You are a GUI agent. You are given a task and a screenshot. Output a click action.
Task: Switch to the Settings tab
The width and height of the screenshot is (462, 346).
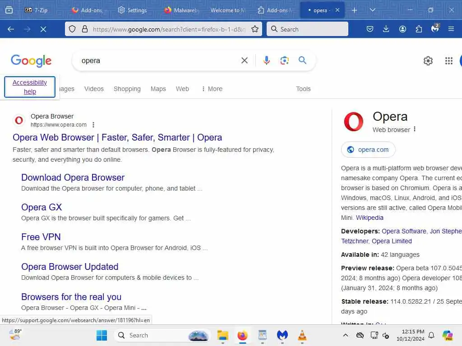tap(132, 10)
